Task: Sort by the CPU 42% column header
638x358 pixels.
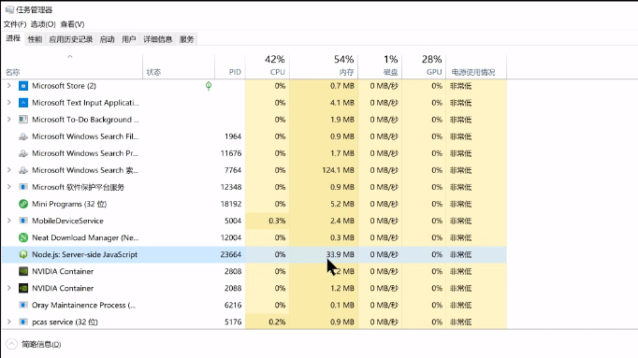Action: (268, 65)
